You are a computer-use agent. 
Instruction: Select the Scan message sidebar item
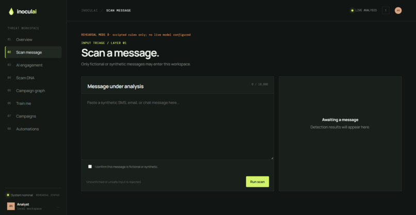33,52
